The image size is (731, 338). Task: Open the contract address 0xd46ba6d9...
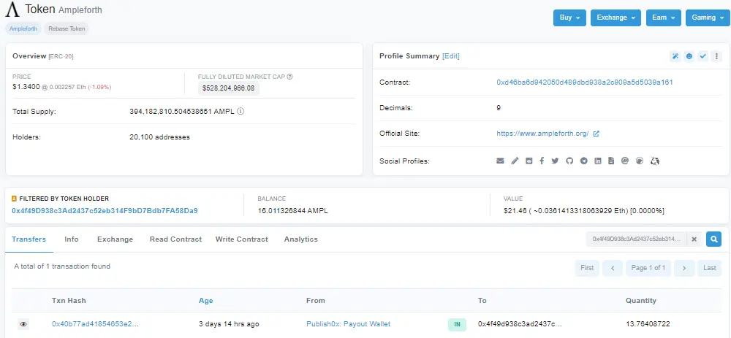click(x=585, y=82)
